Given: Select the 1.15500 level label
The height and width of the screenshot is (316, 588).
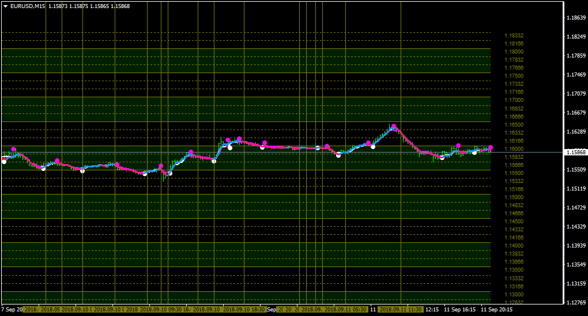Looking at the screenshot, I should (x=514, y=173).
